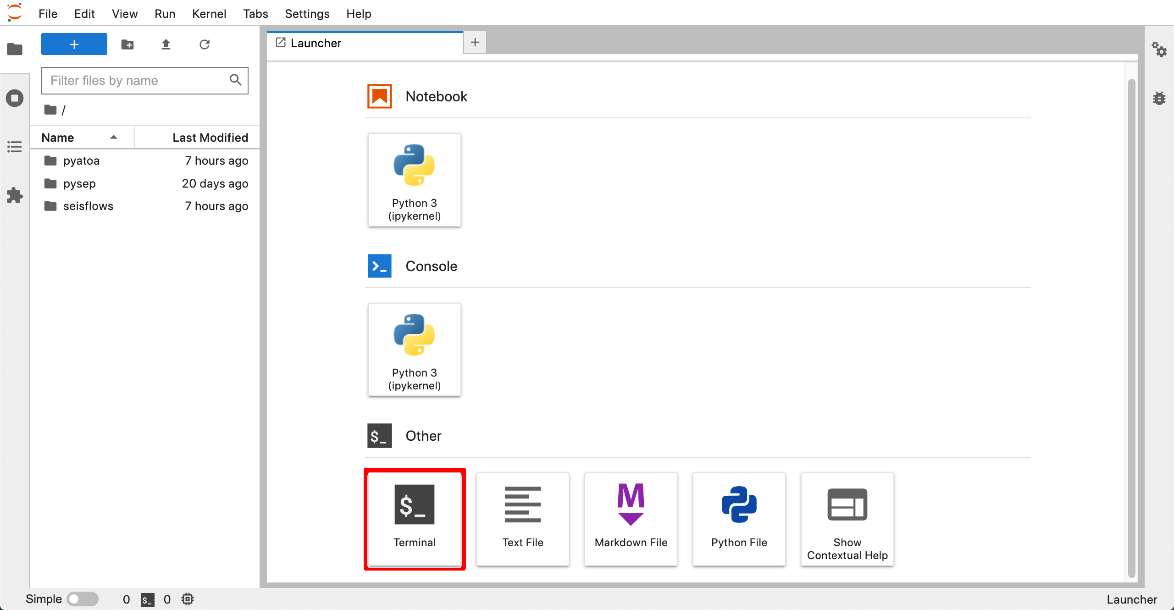The height and width of the screenshot is (610, 1174).
Task: Click the launcher vertical scrollbar
Action: click(x=1131, y=328)
